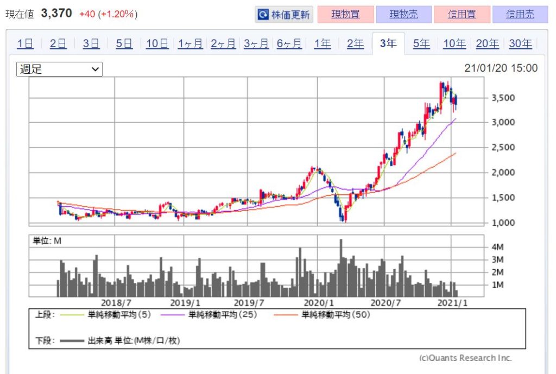Switch to the 10日 range tab

[157, 44]
